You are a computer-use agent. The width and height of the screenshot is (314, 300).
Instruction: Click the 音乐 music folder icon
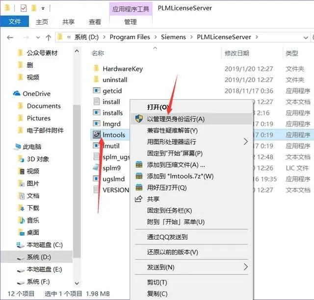pos(21,220)
